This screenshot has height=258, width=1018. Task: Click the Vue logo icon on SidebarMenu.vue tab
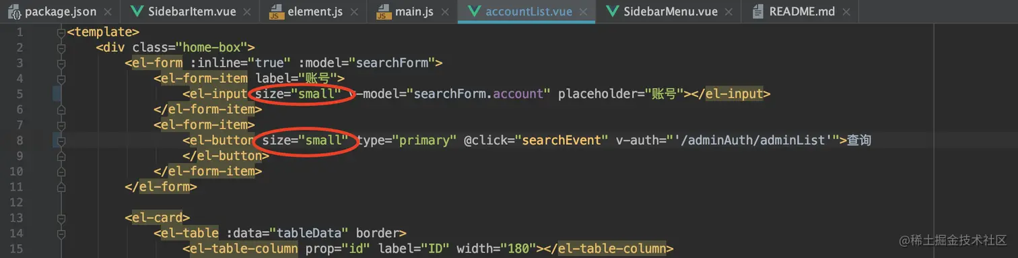pyautogui.click(x=612, y=11)
